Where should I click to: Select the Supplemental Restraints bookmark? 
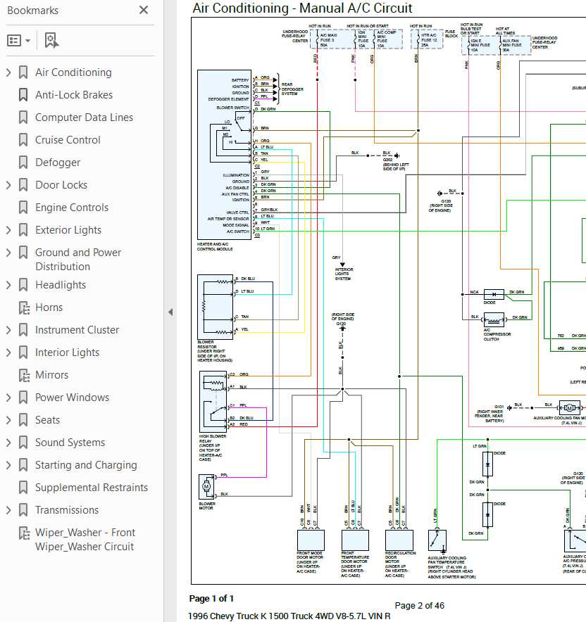pyautogui.click(x=92, y=488)
